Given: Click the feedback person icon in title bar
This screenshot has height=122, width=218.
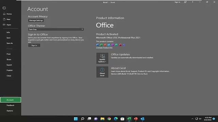Looking at the screenshot, I should click(x=185, y=2).
